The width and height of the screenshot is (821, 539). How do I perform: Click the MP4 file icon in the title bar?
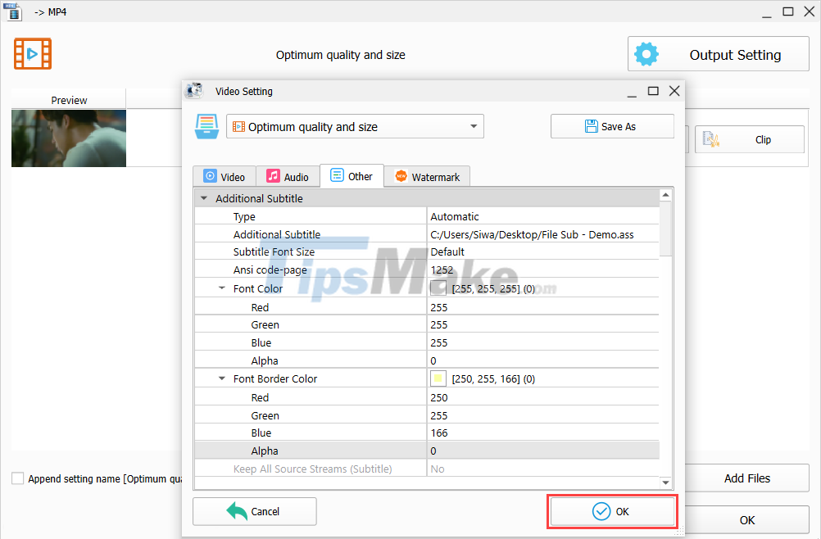pos(13,11)
